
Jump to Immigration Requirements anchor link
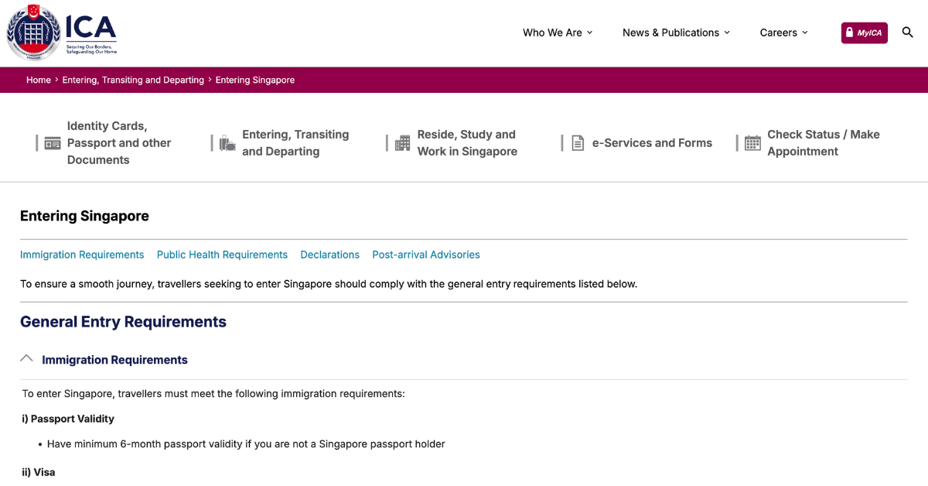click(x=82, y=255)
